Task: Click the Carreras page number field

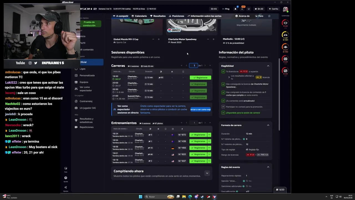Action: tap(194, 66)
